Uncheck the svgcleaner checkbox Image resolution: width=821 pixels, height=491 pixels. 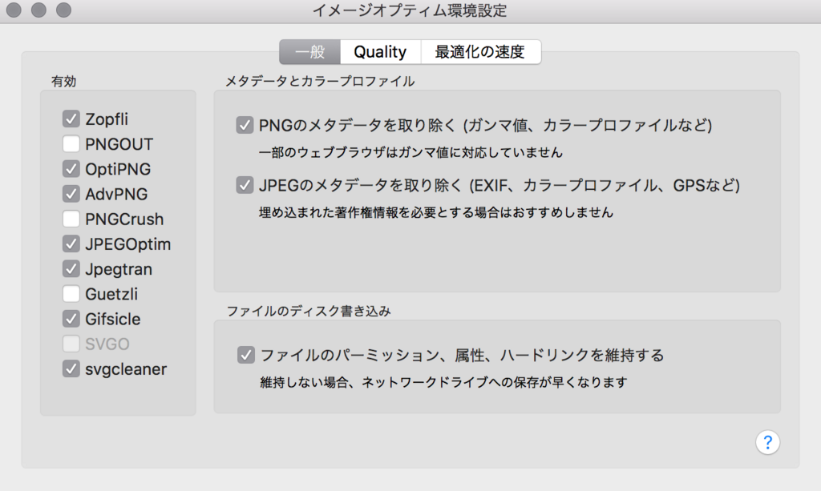71,368
